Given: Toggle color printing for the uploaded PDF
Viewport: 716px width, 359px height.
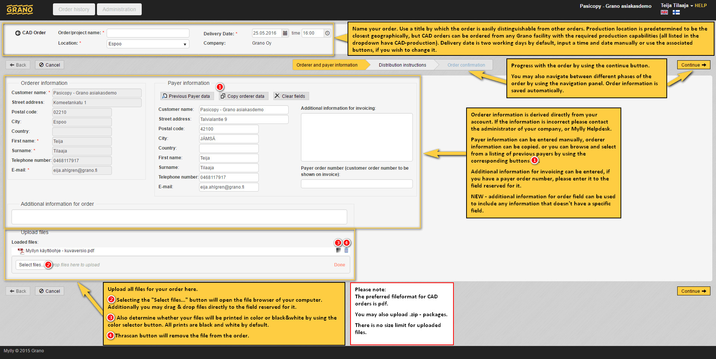Looking at the screenshot, I should [x=338, y=250].
